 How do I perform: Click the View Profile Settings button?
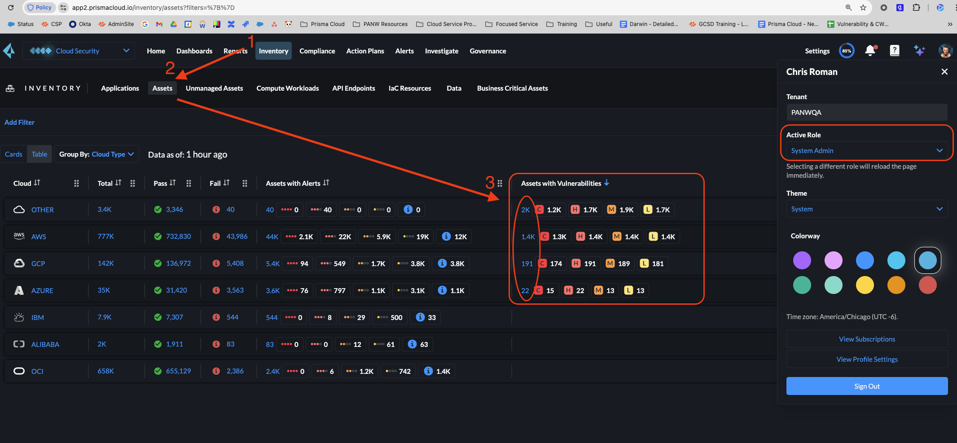coord(867,360)
